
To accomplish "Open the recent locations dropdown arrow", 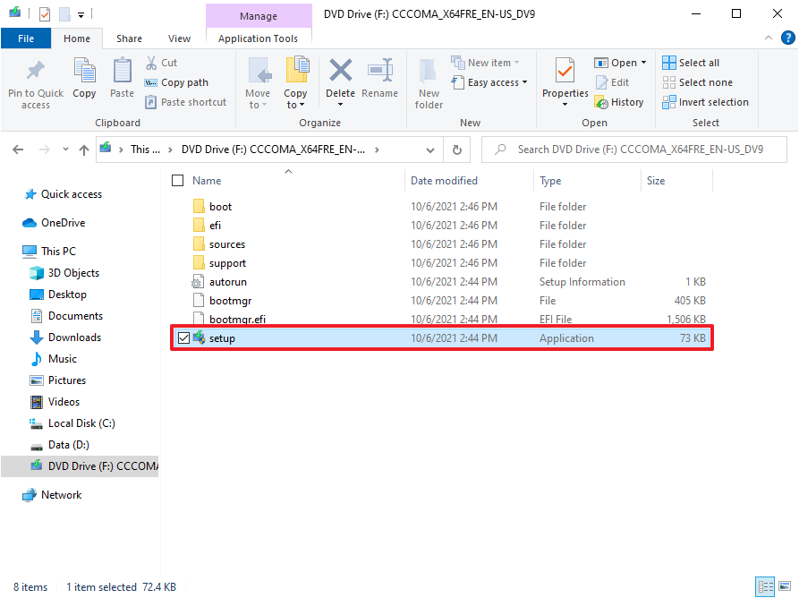I will point(65,149).
